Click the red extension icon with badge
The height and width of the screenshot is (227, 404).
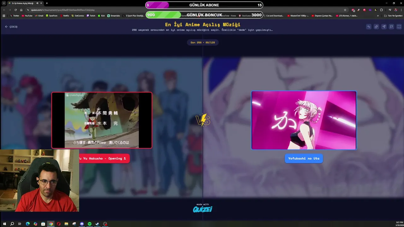click(x=353, y=10)
